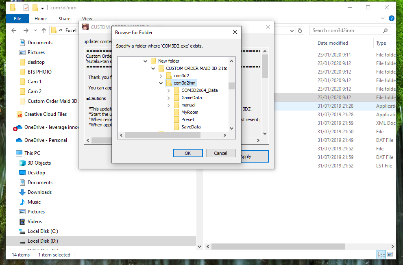The height and width of the screenshot is (265, 403).
Task: Open the View ribbon tab
Action: [x=87, y=19]
